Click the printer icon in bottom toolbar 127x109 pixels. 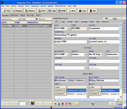pos(59,104)
